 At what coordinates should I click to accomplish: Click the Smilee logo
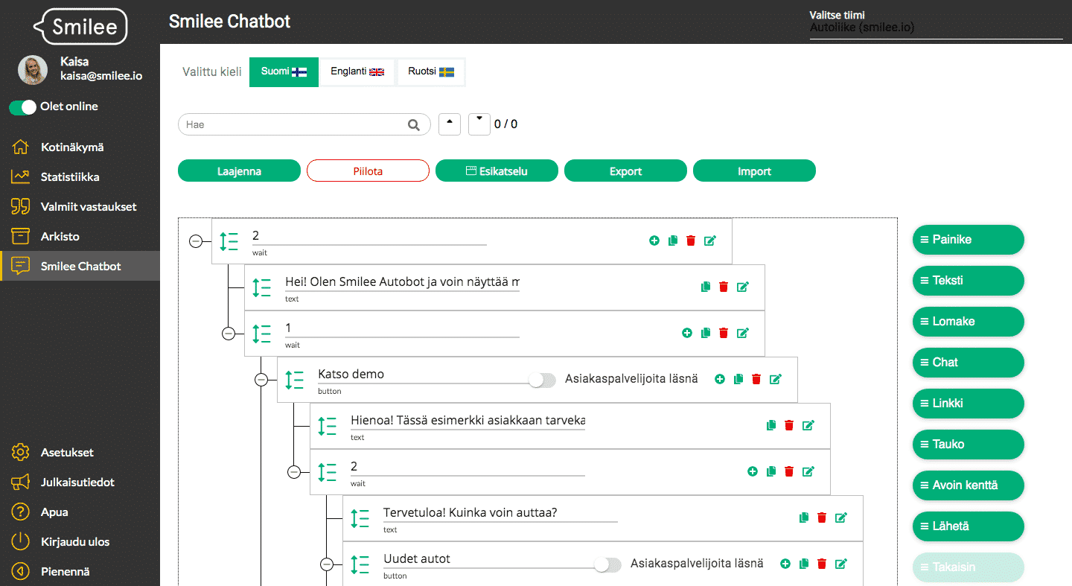[80, 28]
